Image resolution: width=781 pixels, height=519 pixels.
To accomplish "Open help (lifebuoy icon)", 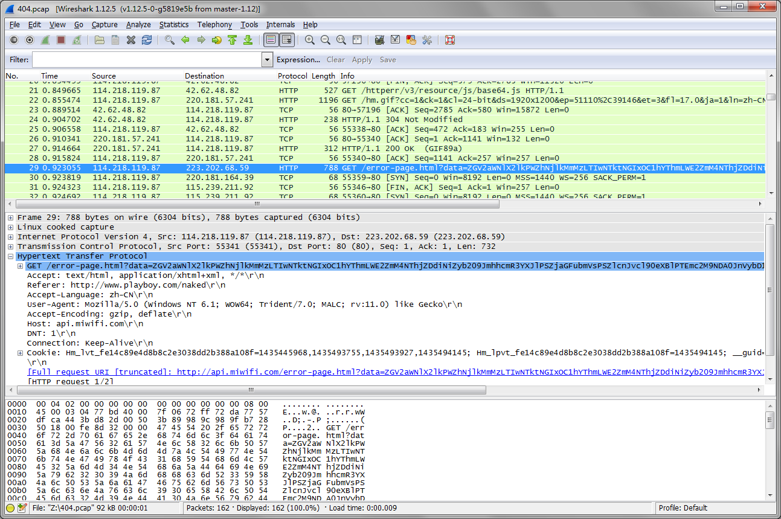I will point(450,40).
